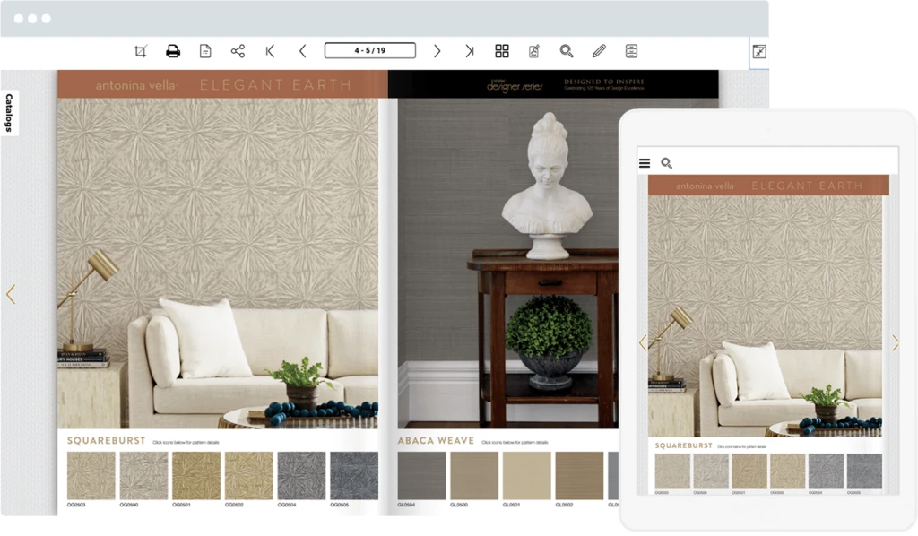Jump to the first page with the skip-back control
Viewport: 918px width, 536px height.
pyautogui.click(x=271, y=50)
